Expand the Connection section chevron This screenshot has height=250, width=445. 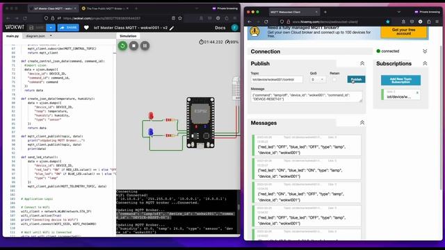tap(425, 51)
